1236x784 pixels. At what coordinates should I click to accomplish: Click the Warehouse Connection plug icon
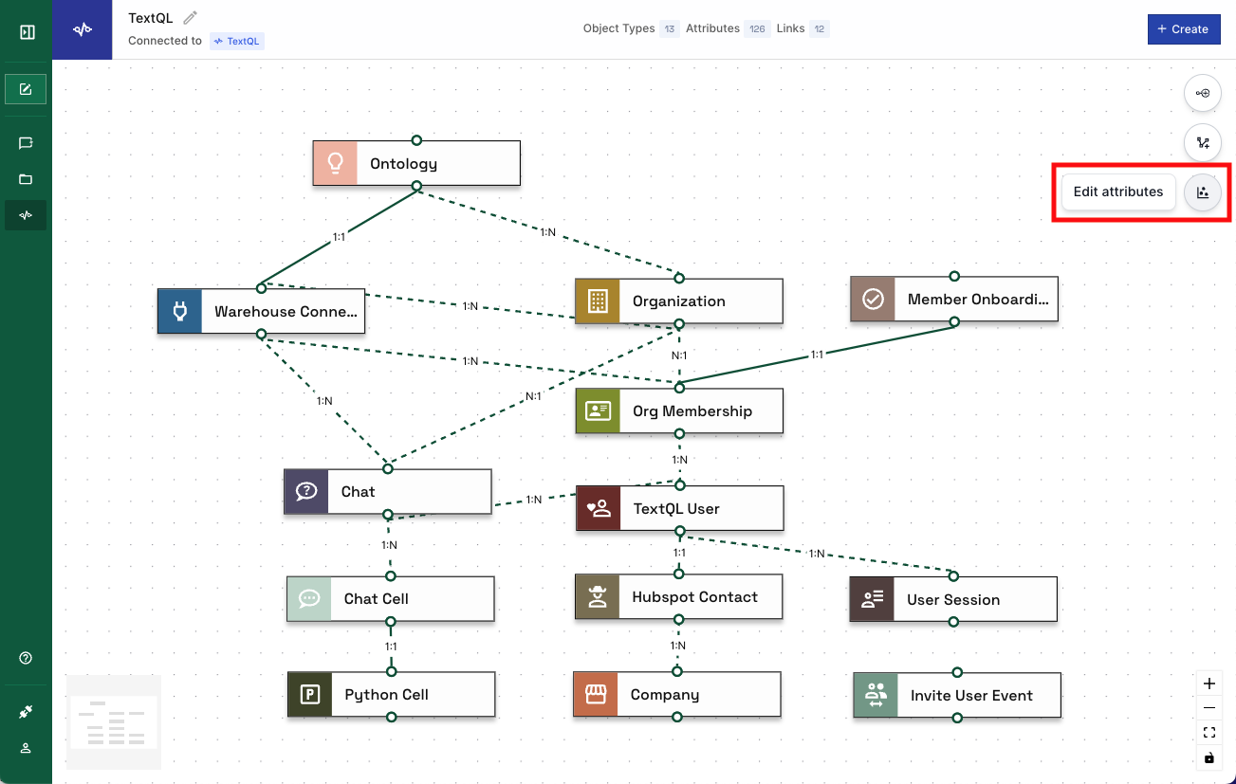[180, 311]
